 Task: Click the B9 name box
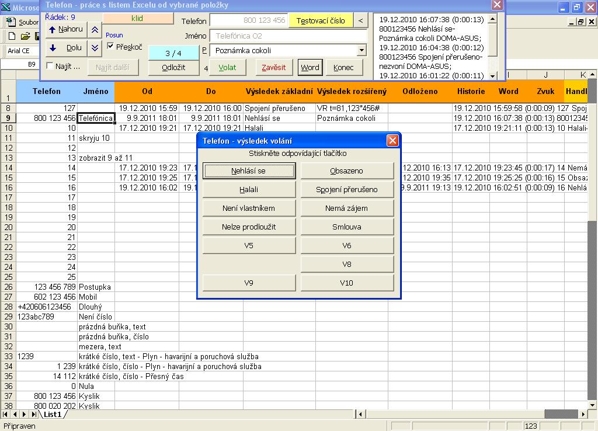pyautogui.click(x=20, y=64)
